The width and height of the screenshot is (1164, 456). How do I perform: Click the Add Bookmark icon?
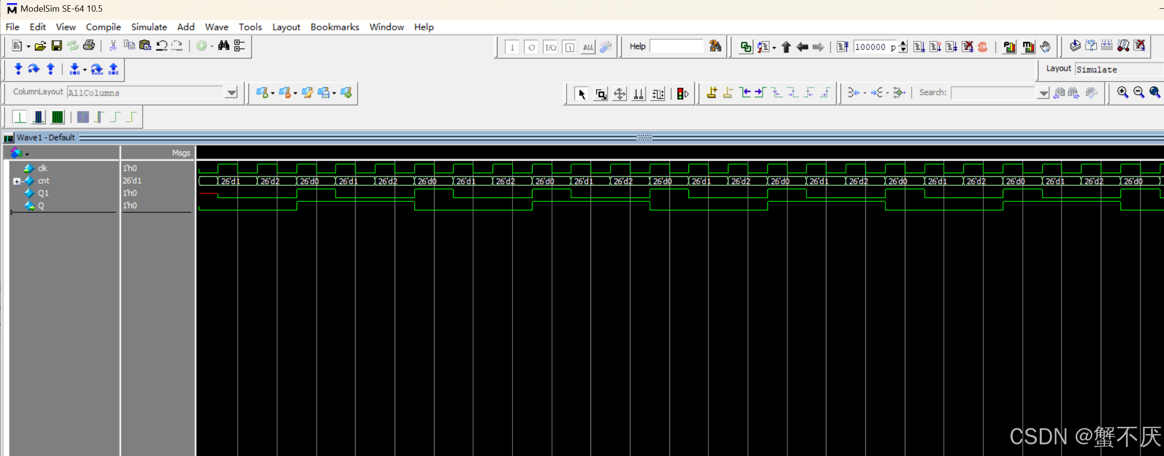point(262,92)
